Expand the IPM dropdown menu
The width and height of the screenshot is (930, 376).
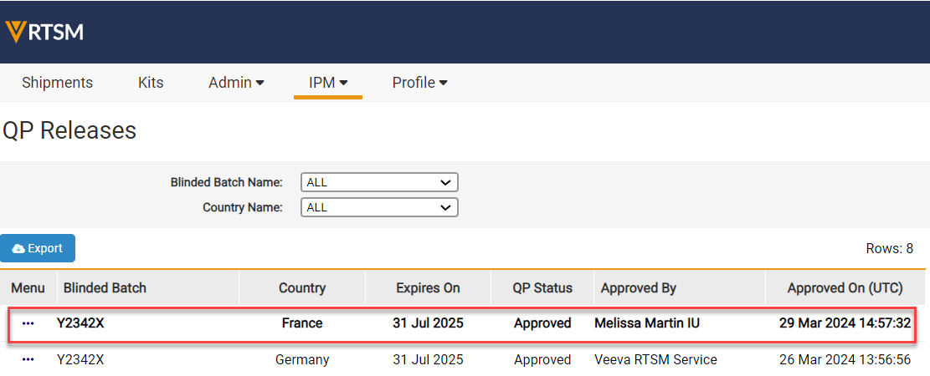(328, 83)
